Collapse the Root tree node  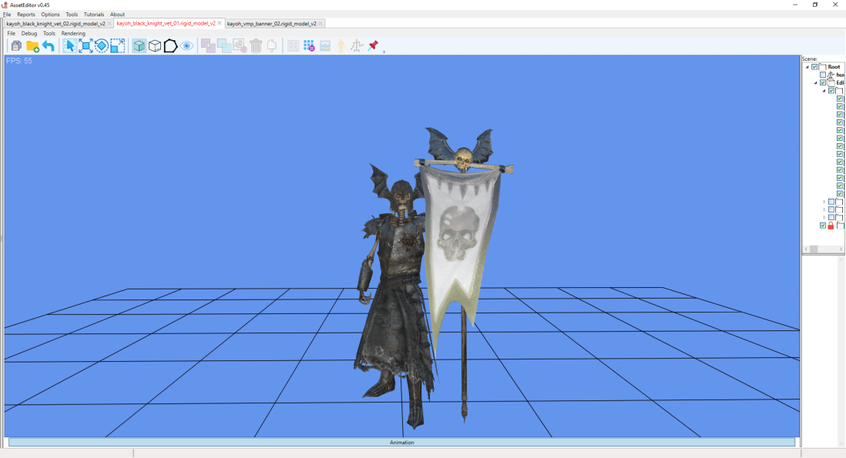[x=807, y=67]
